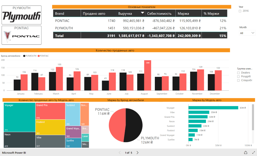
Task: Sort table by Brand column header
Action: [67, 13]
